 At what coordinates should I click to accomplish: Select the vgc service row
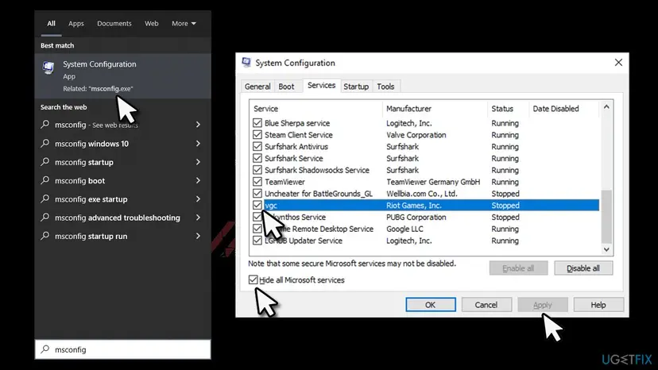point(424,205)
